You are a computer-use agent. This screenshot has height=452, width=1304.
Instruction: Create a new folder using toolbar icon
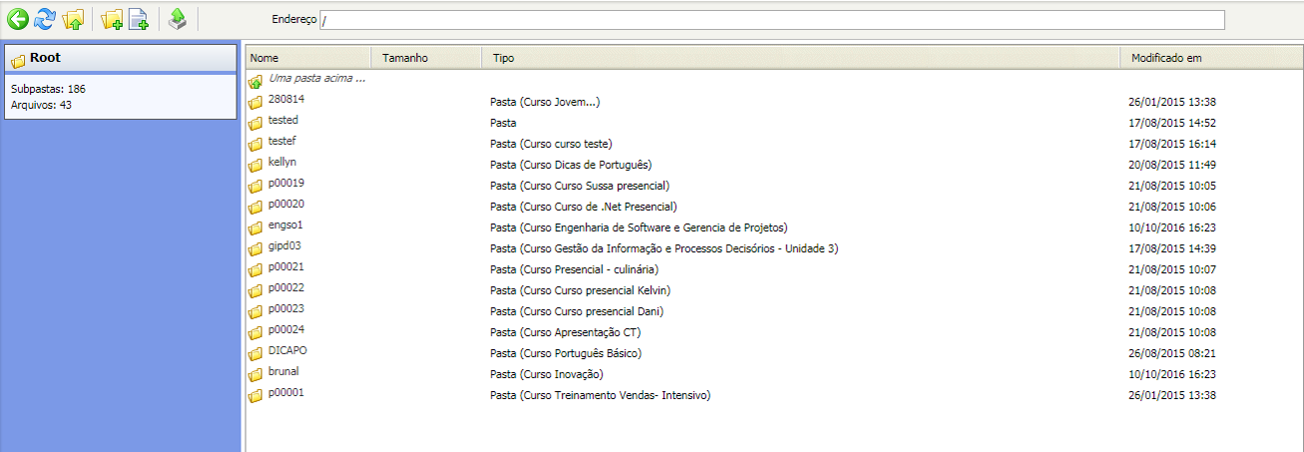pos(112,19)
